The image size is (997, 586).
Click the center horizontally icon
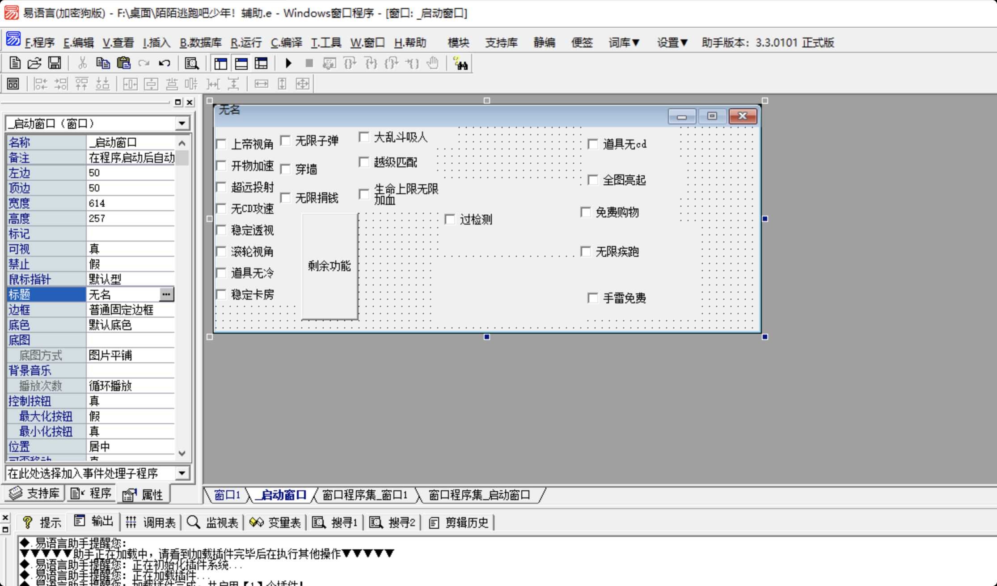pyautogui.click(x=130, y=84)
